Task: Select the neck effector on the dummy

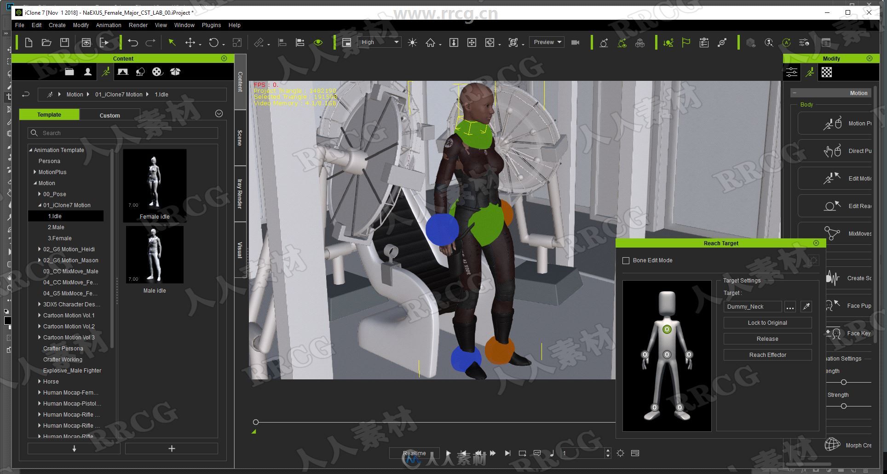Action: 667,329
